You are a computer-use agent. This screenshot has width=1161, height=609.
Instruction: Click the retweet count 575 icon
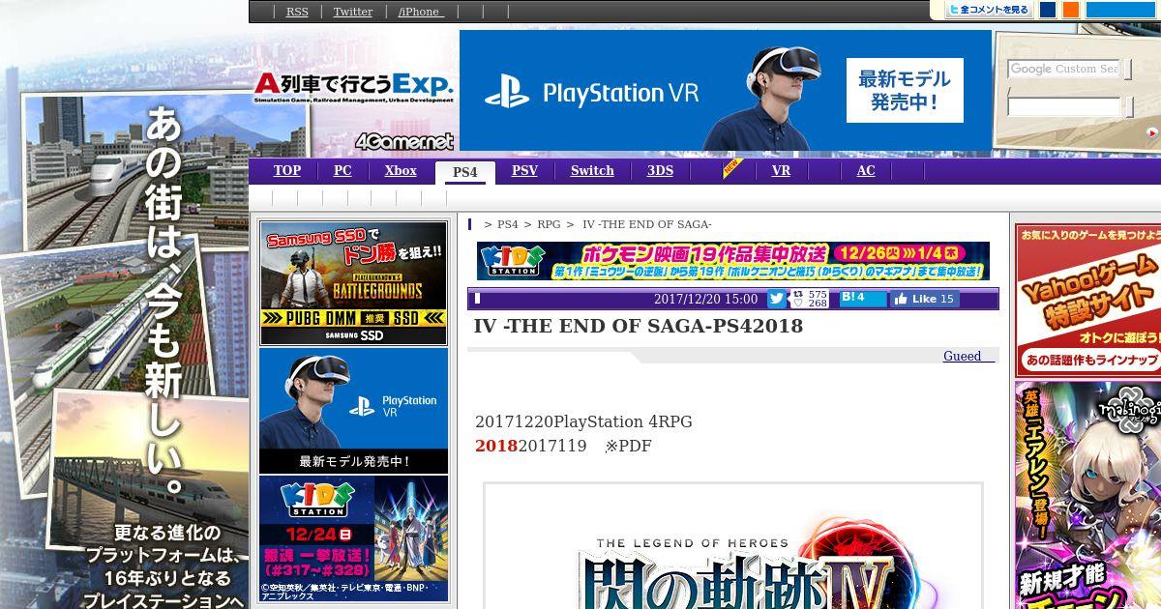(x=811, y=294)
